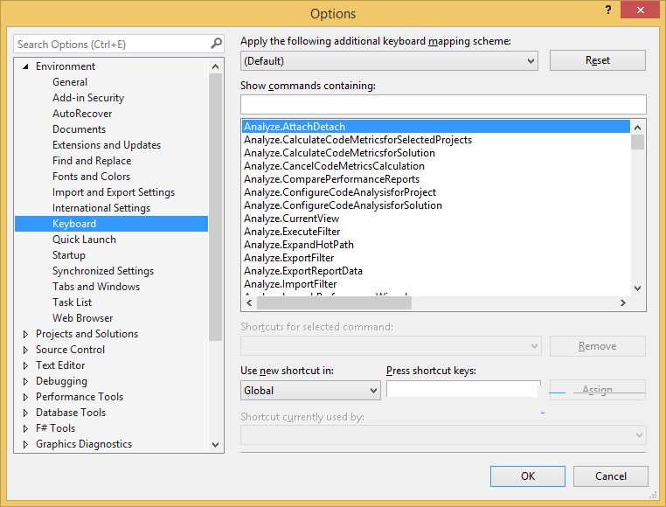
Task: Open International Settings page
Action: tap(101, 208)
